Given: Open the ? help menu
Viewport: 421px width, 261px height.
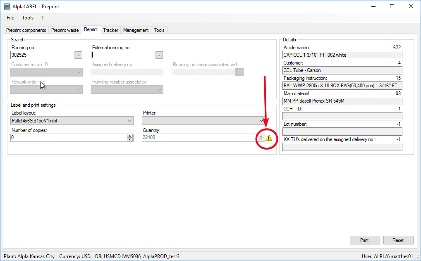Looking at the screenshot, I should [x=42, y=18].
